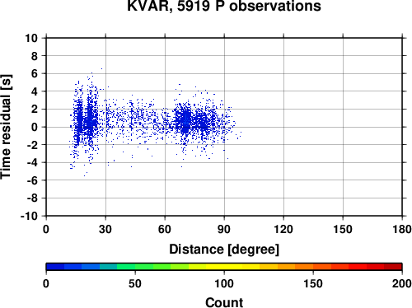Click the x-axis tick label '90'
412x308 pixels.
point(224,229)
